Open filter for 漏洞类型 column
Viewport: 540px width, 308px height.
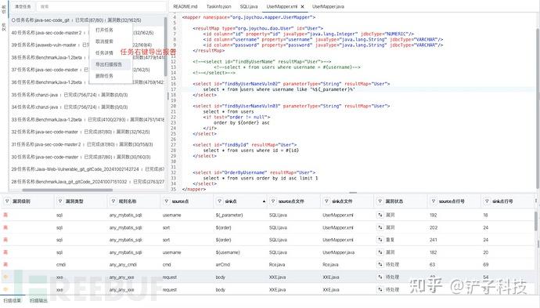click(x=60, y=201)
